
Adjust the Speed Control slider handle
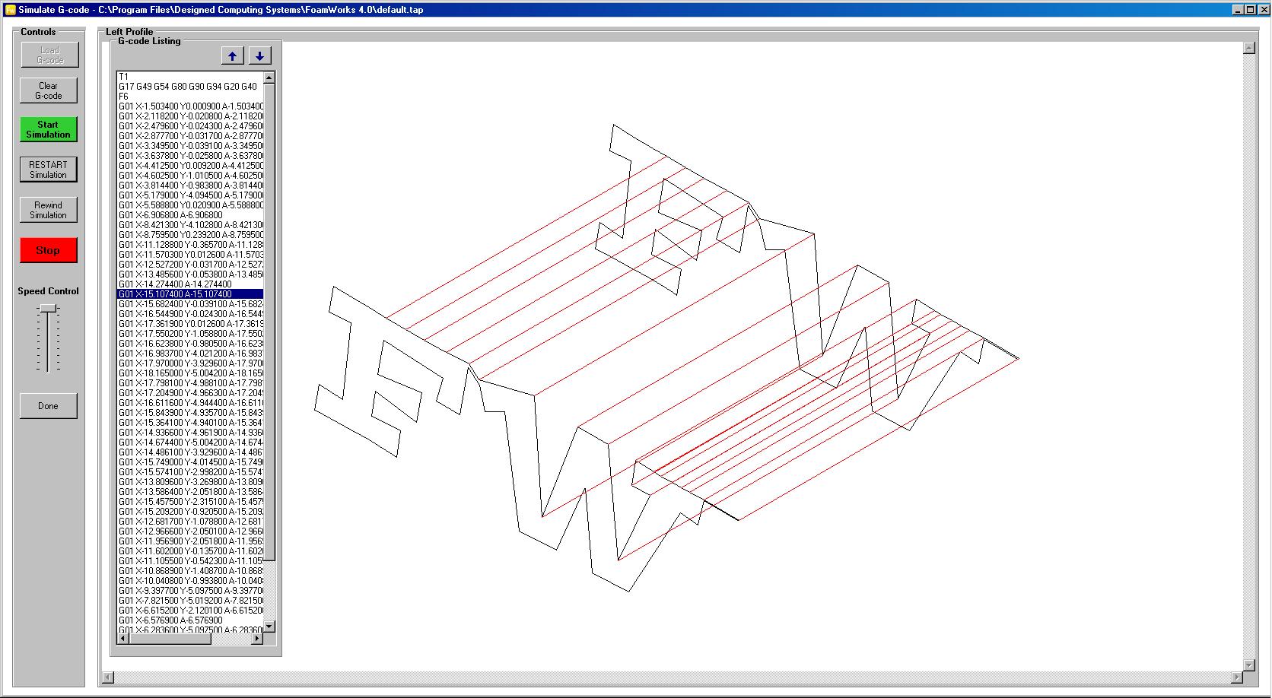point(46,308)
